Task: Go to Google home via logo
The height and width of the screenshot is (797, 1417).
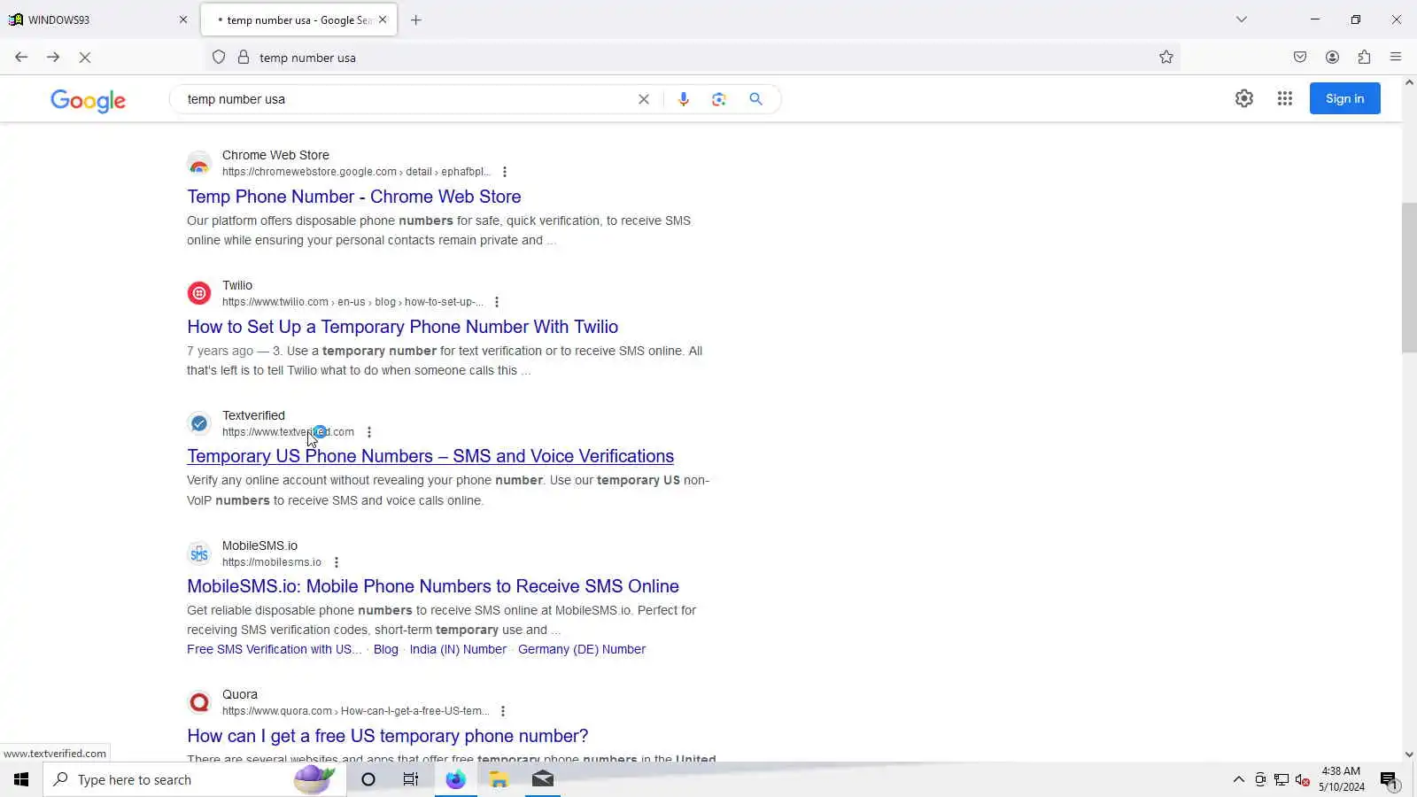Action: pyautogui.click(x=88, y=100)
